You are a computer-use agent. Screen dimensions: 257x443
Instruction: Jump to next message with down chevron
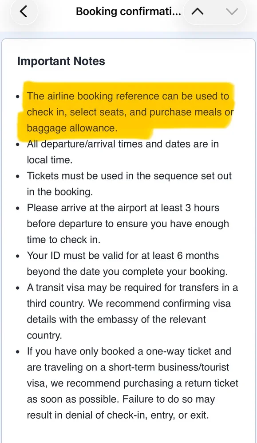[x=232, y=12]
